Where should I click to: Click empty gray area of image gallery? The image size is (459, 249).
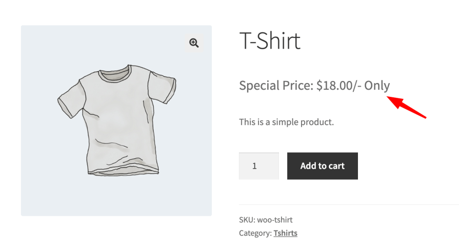tap(46, 195)
